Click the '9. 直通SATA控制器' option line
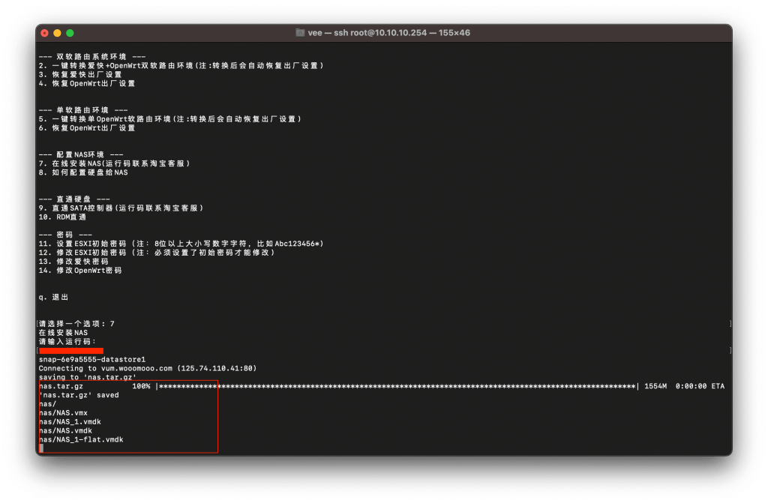The image size is (768, 503). click(121, 208)
